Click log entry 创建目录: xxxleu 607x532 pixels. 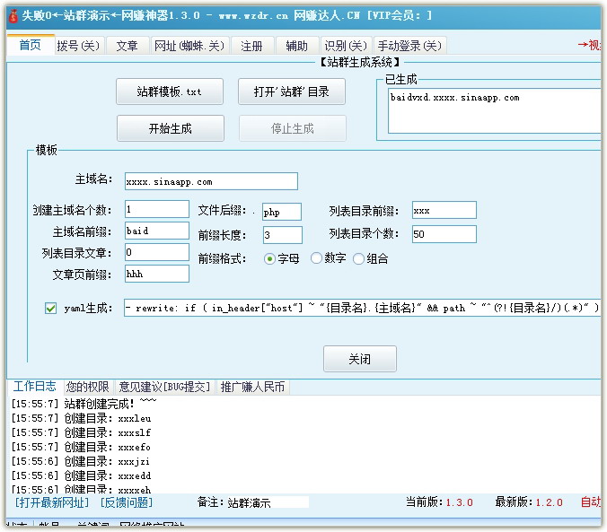(x=81, y=418)
